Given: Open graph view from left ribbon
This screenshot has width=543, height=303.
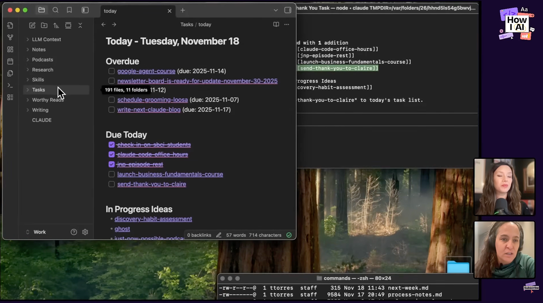Looking at the screenshot, I should [x=10, y=37].
